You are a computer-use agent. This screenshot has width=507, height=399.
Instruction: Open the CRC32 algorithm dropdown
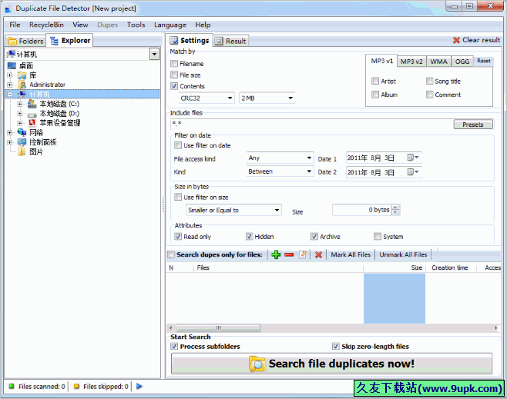pyautogui.click(x=206, y=98)
